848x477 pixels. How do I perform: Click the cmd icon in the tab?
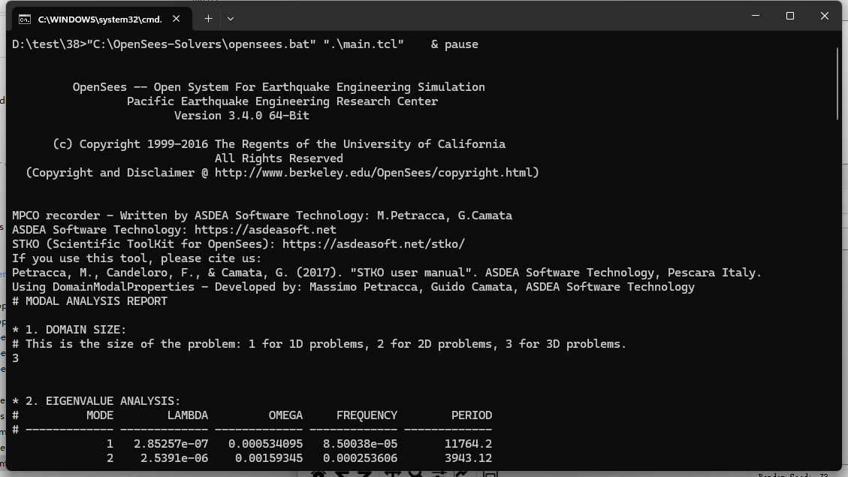coord(25,20)
